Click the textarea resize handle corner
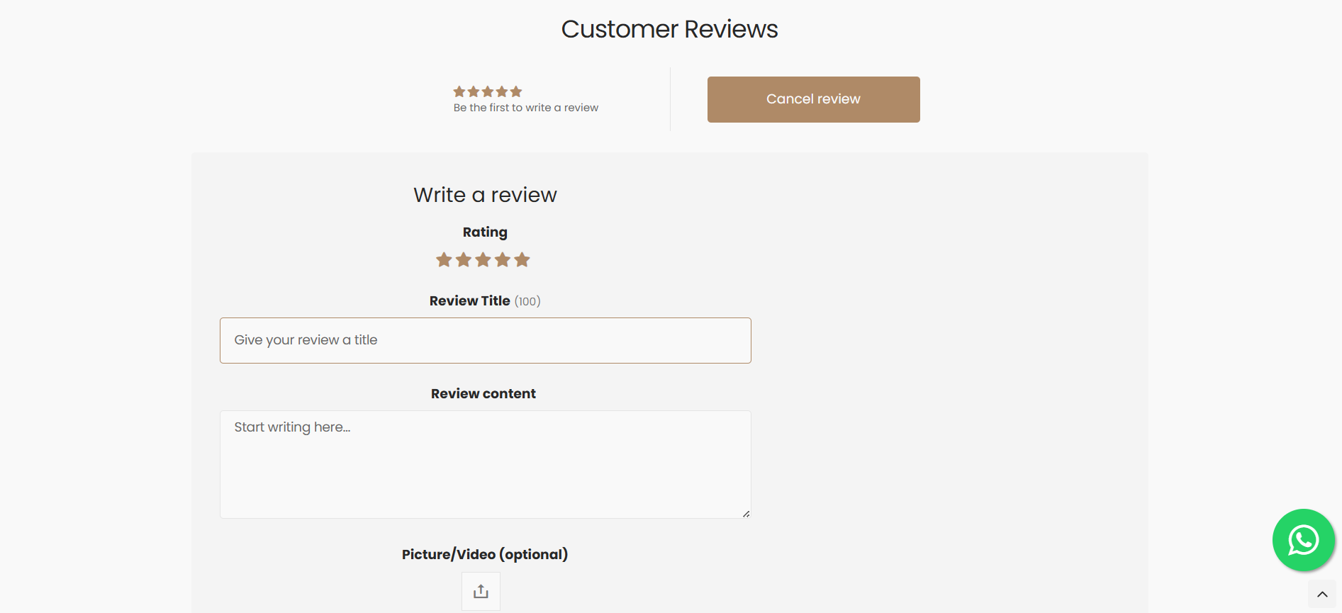Screen dimensions: 1342x613 pos(746,514)
